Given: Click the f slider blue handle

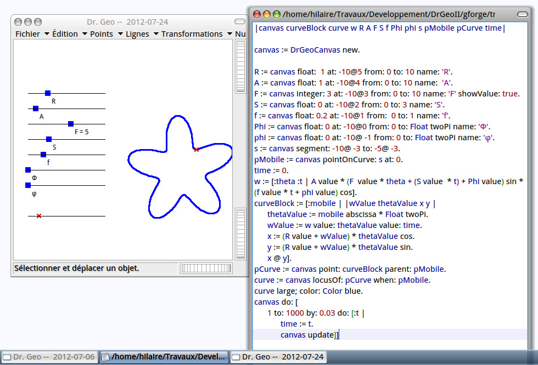Looking at the screenshot, I should point(43,155).
